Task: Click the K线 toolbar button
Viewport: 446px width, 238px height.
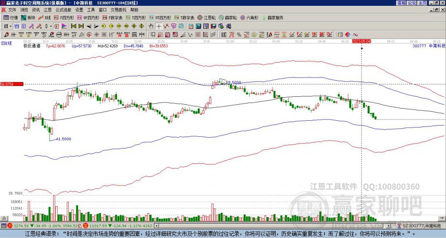Action: [x=45, y=17]
